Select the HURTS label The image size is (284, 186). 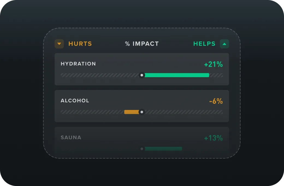point(80,44)
